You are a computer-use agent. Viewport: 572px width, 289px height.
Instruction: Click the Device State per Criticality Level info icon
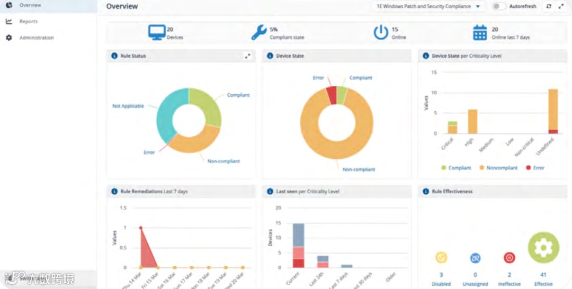[x=426, y=56]
